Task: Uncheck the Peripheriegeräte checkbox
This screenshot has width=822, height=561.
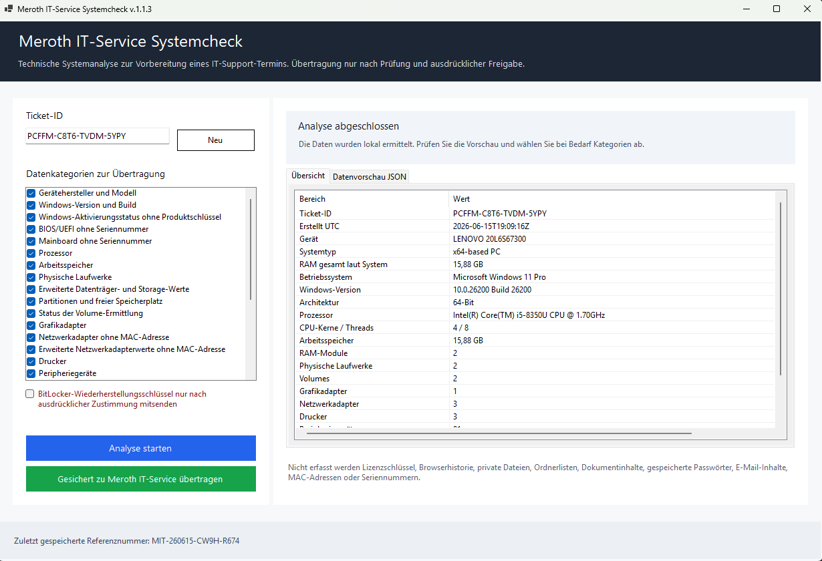Action: click(x=31, y=373)
